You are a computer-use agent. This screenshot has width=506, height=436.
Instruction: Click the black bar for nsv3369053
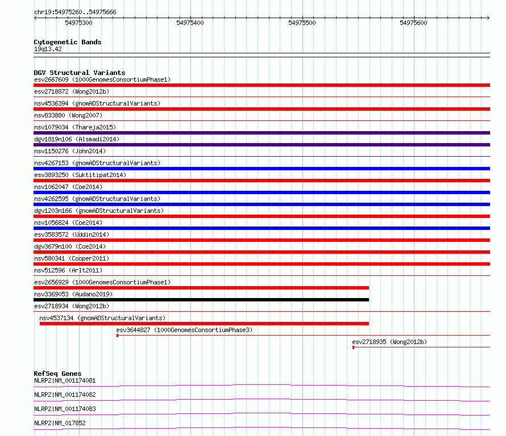(201, 300)
